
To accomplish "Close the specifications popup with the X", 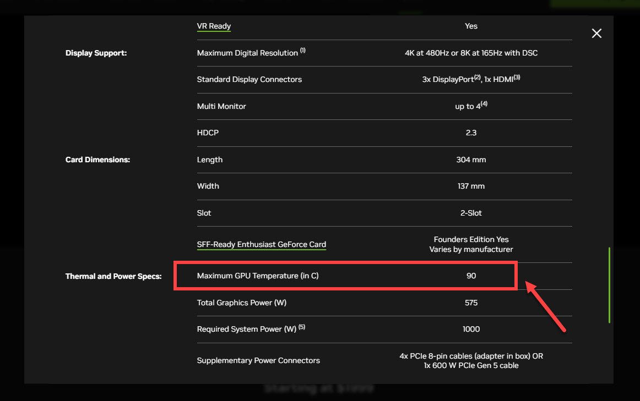I will click(596, 34).
